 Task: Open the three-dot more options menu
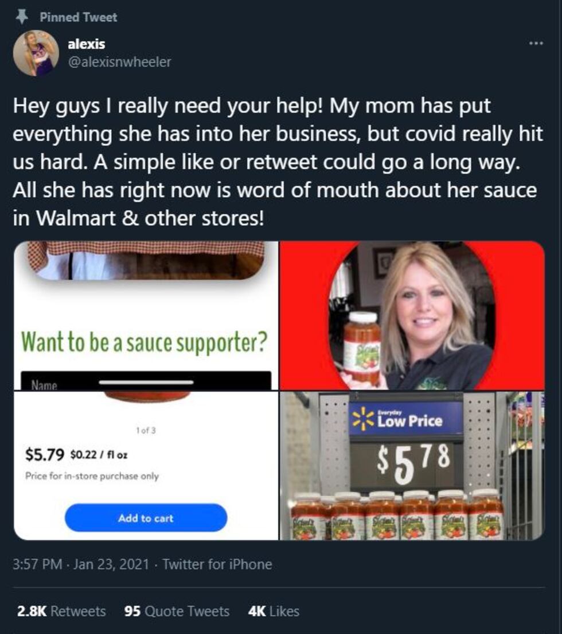point(536,43)
